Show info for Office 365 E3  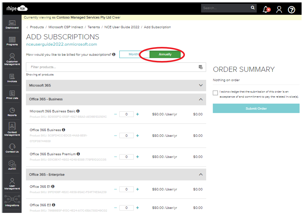click(54, 205)
